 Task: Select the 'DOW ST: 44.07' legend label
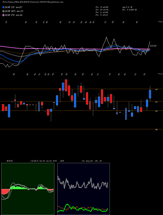[13, 7]
